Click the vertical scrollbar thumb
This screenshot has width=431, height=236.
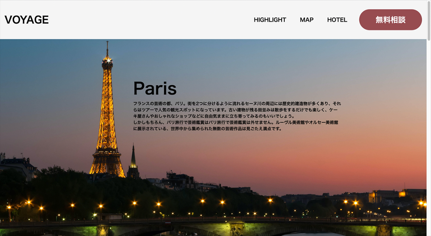pos(429,21)
